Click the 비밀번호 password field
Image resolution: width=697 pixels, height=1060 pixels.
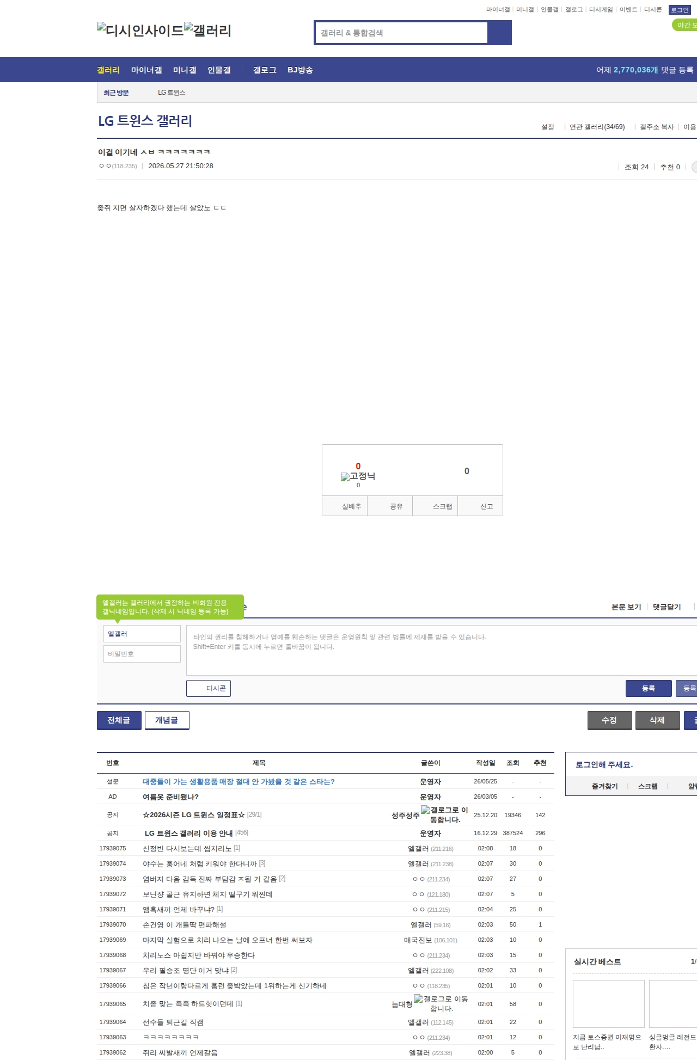(142, 654)
